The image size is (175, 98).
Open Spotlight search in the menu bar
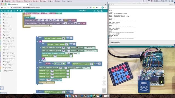[169, 1]
